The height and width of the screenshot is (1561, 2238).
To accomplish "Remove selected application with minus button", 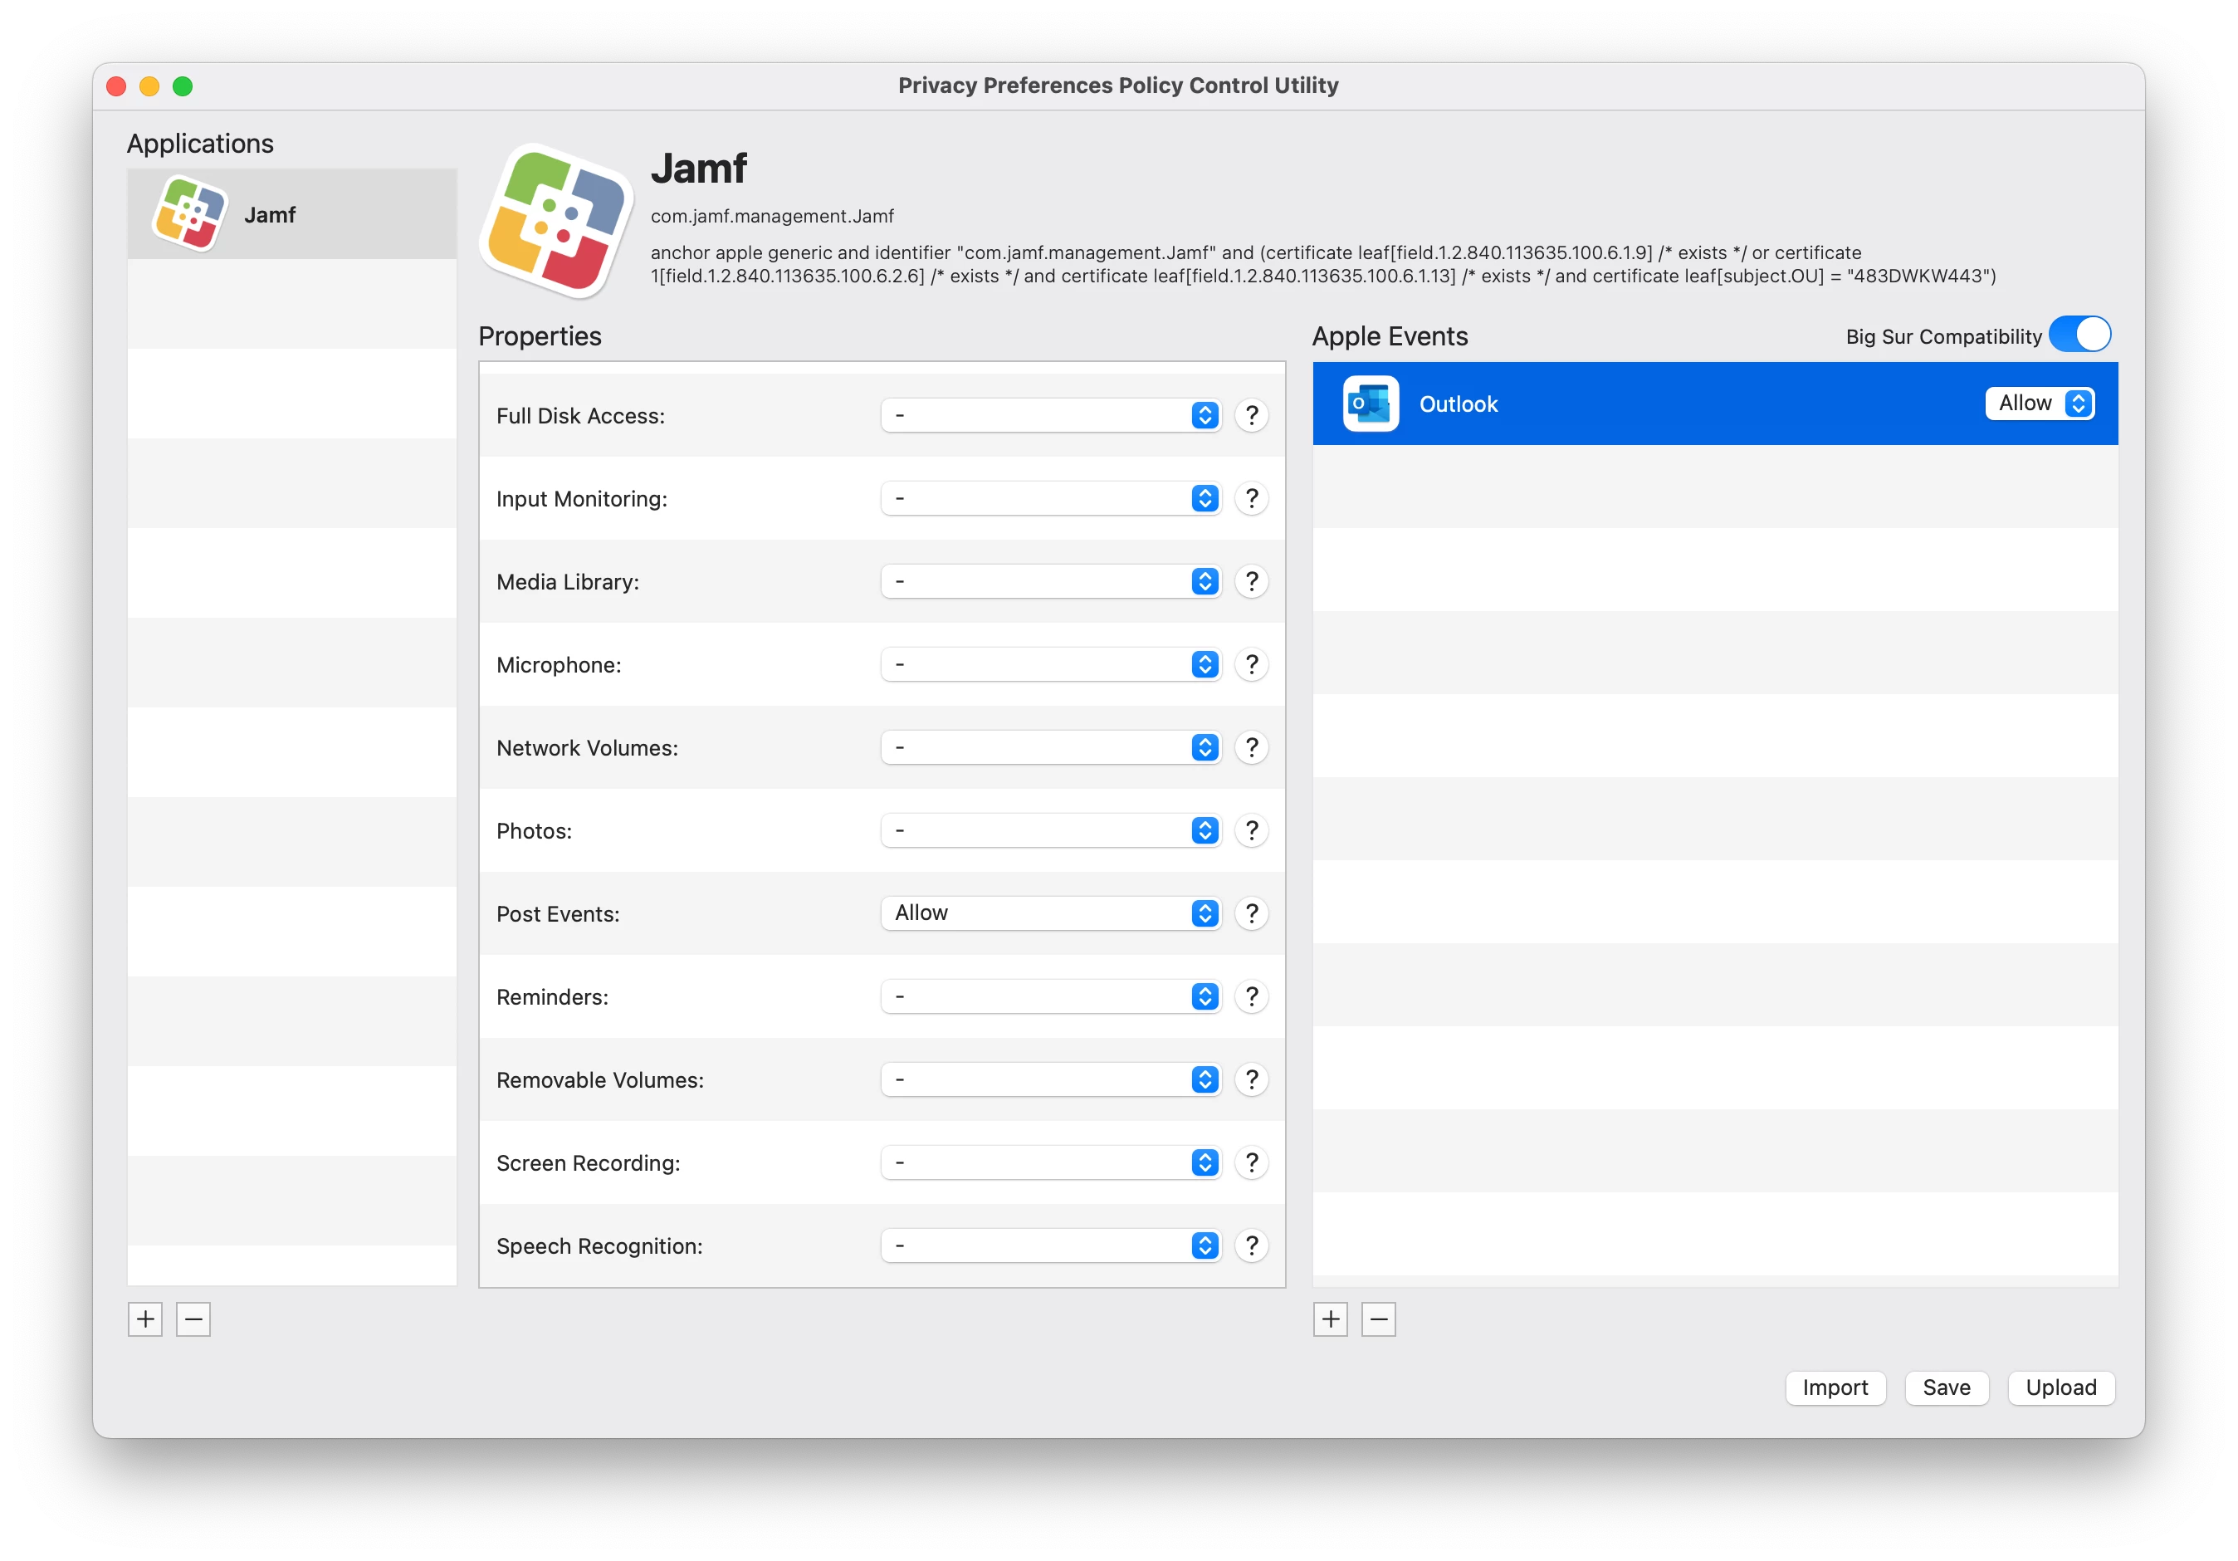I will pyautogui.click(x=193, y=1319).
